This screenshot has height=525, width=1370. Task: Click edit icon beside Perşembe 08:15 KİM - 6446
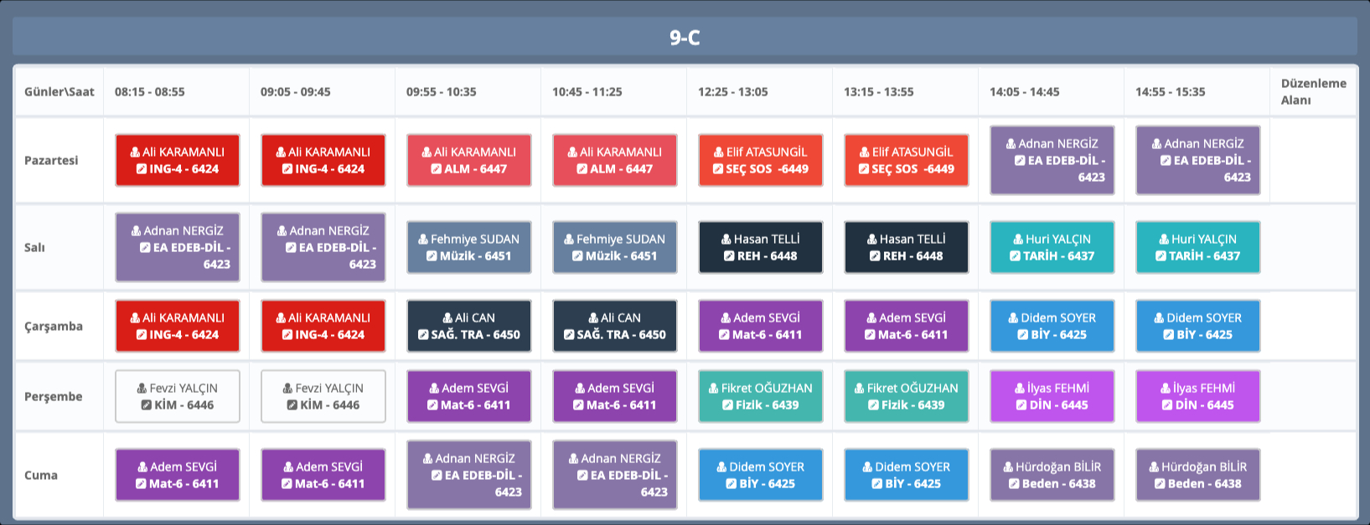(x=147, y=405)
